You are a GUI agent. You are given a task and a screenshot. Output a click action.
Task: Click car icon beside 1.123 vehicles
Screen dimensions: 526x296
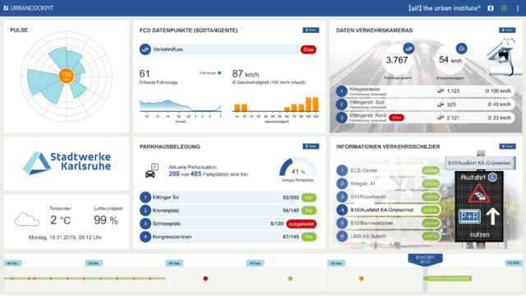pos(441,91)
